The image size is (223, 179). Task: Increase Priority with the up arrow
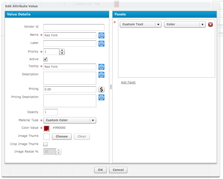[x=62, y=50]
